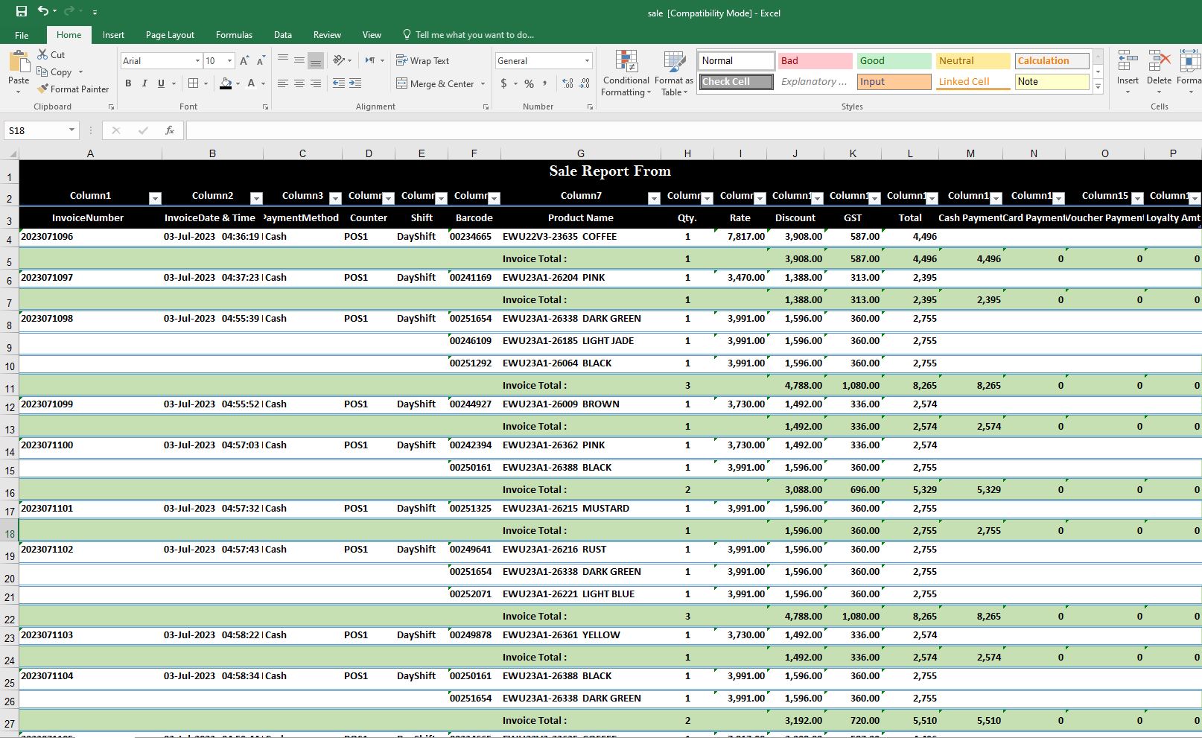Toggle Italic formatting
1202x738 pixels.
point(144,83)
